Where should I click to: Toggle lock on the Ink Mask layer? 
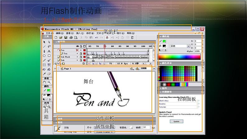81,57
